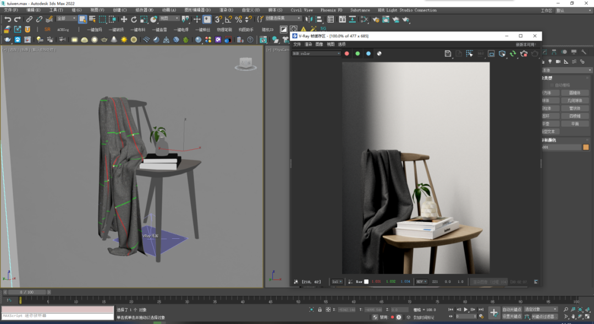The height and width of the screenshot is (324, 594).
Task: Click the orange object color swatch
Action: point(586,147)
